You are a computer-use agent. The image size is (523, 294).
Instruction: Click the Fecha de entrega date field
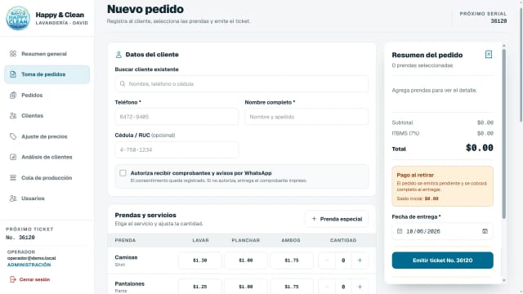442,231
